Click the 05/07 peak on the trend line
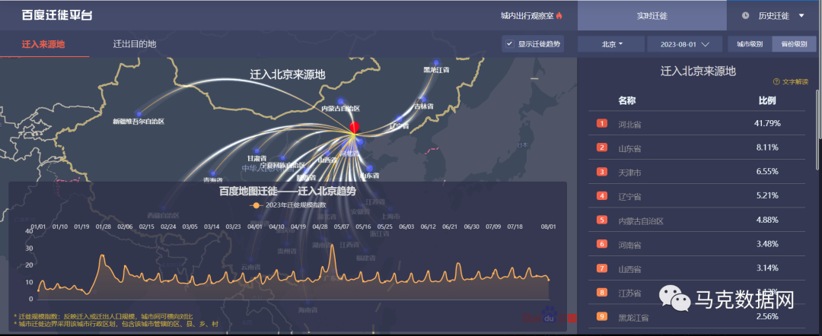The image size is (822, 336). pyautogui.click(x=332, y=245)
